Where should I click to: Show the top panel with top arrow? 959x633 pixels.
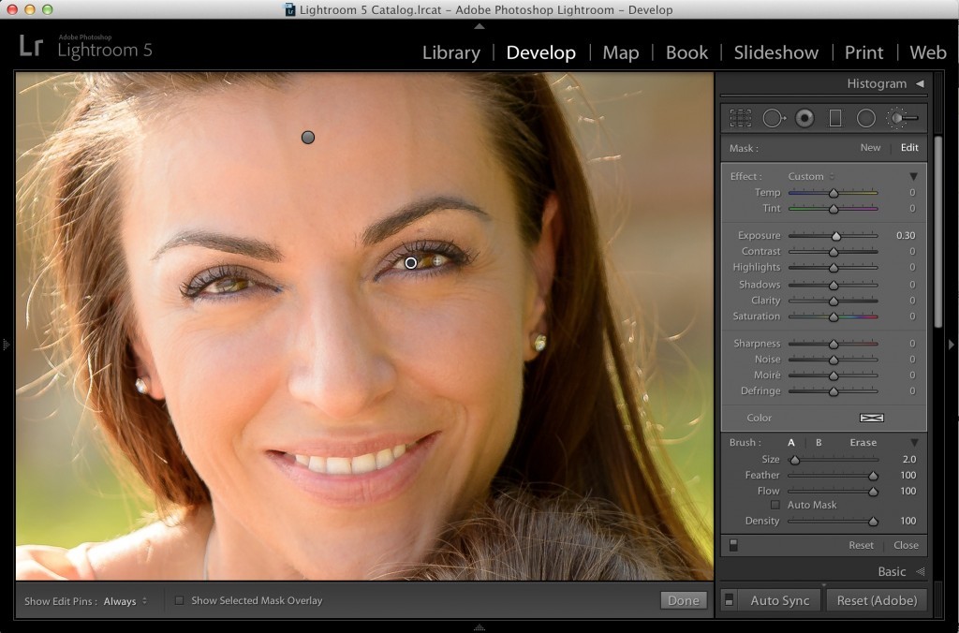coord(479,26)
